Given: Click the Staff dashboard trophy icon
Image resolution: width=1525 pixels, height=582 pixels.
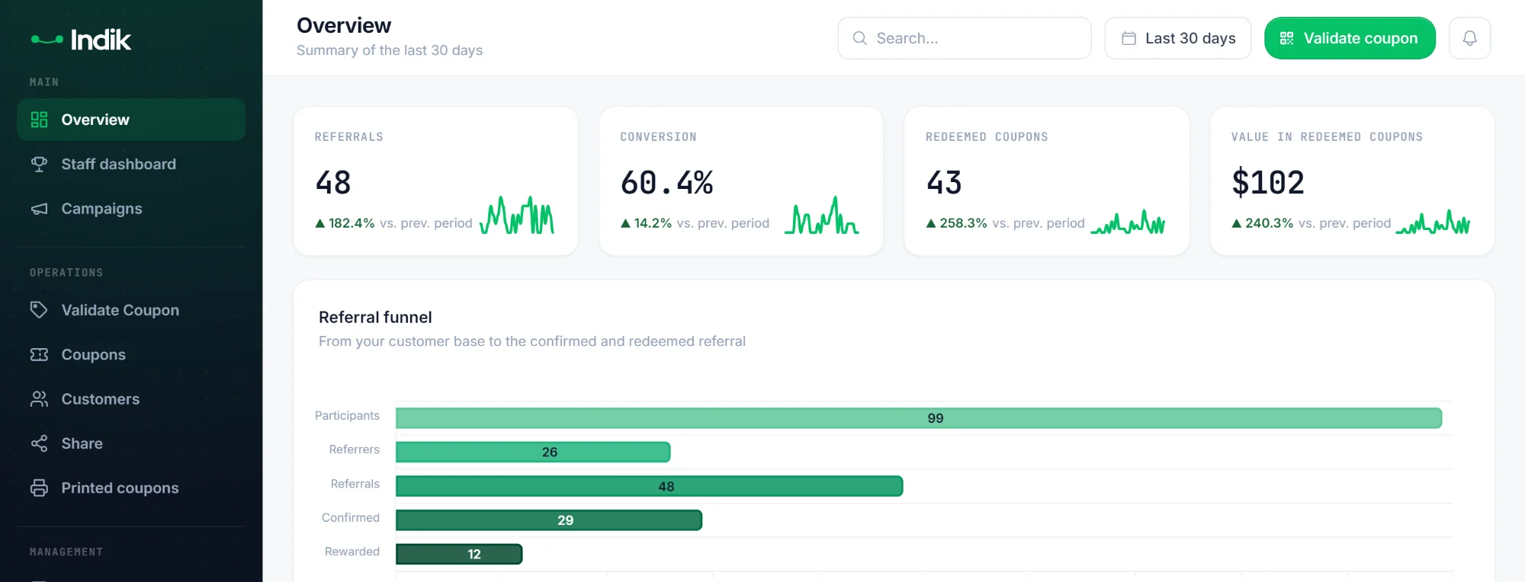Looking at the screenshot, I should 39,164.
